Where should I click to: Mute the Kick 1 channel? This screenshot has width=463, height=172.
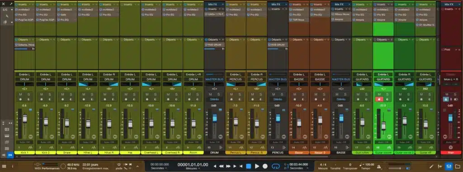click(x=20, y=94)
